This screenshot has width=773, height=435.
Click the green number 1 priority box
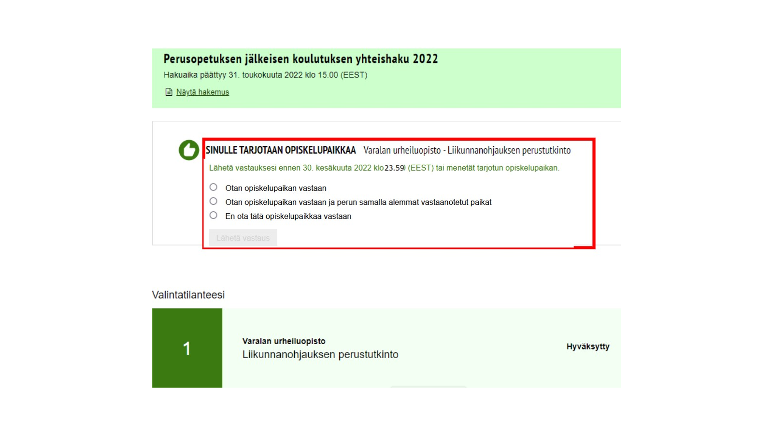[187, 348]
